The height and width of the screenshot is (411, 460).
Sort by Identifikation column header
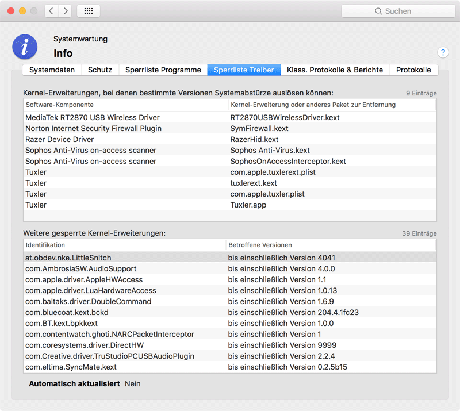pos(124,245)
